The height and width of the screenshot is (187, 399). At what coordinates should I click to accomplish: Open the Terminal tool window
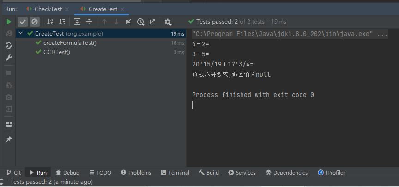pos(175,173)
